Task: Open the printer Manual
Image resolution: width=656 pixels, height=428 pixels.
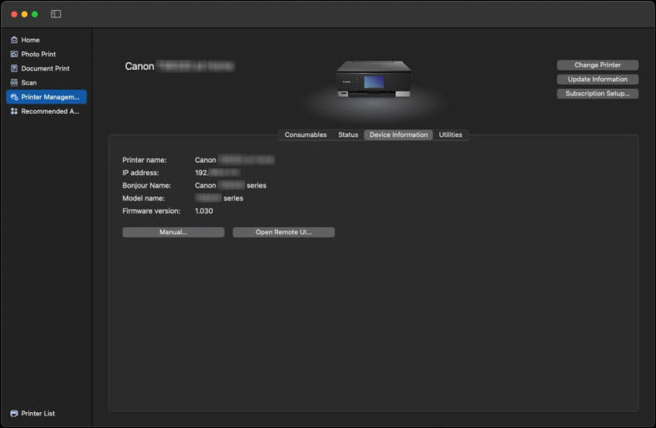Action: coord(174,232)
